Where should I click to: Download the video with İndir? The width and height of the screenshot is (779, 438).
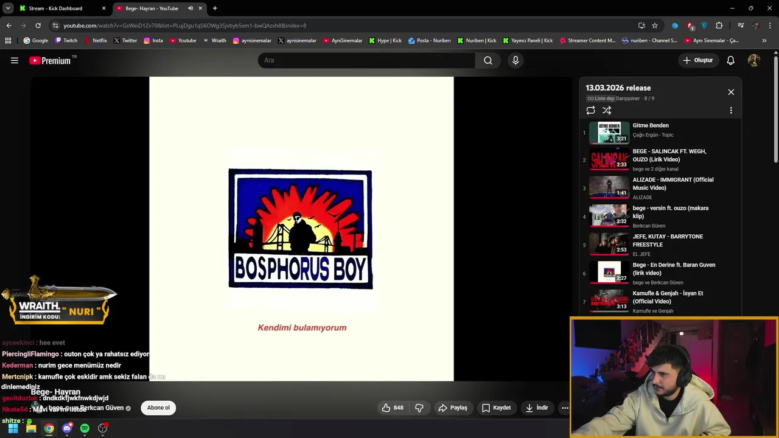tap(537, 408)
